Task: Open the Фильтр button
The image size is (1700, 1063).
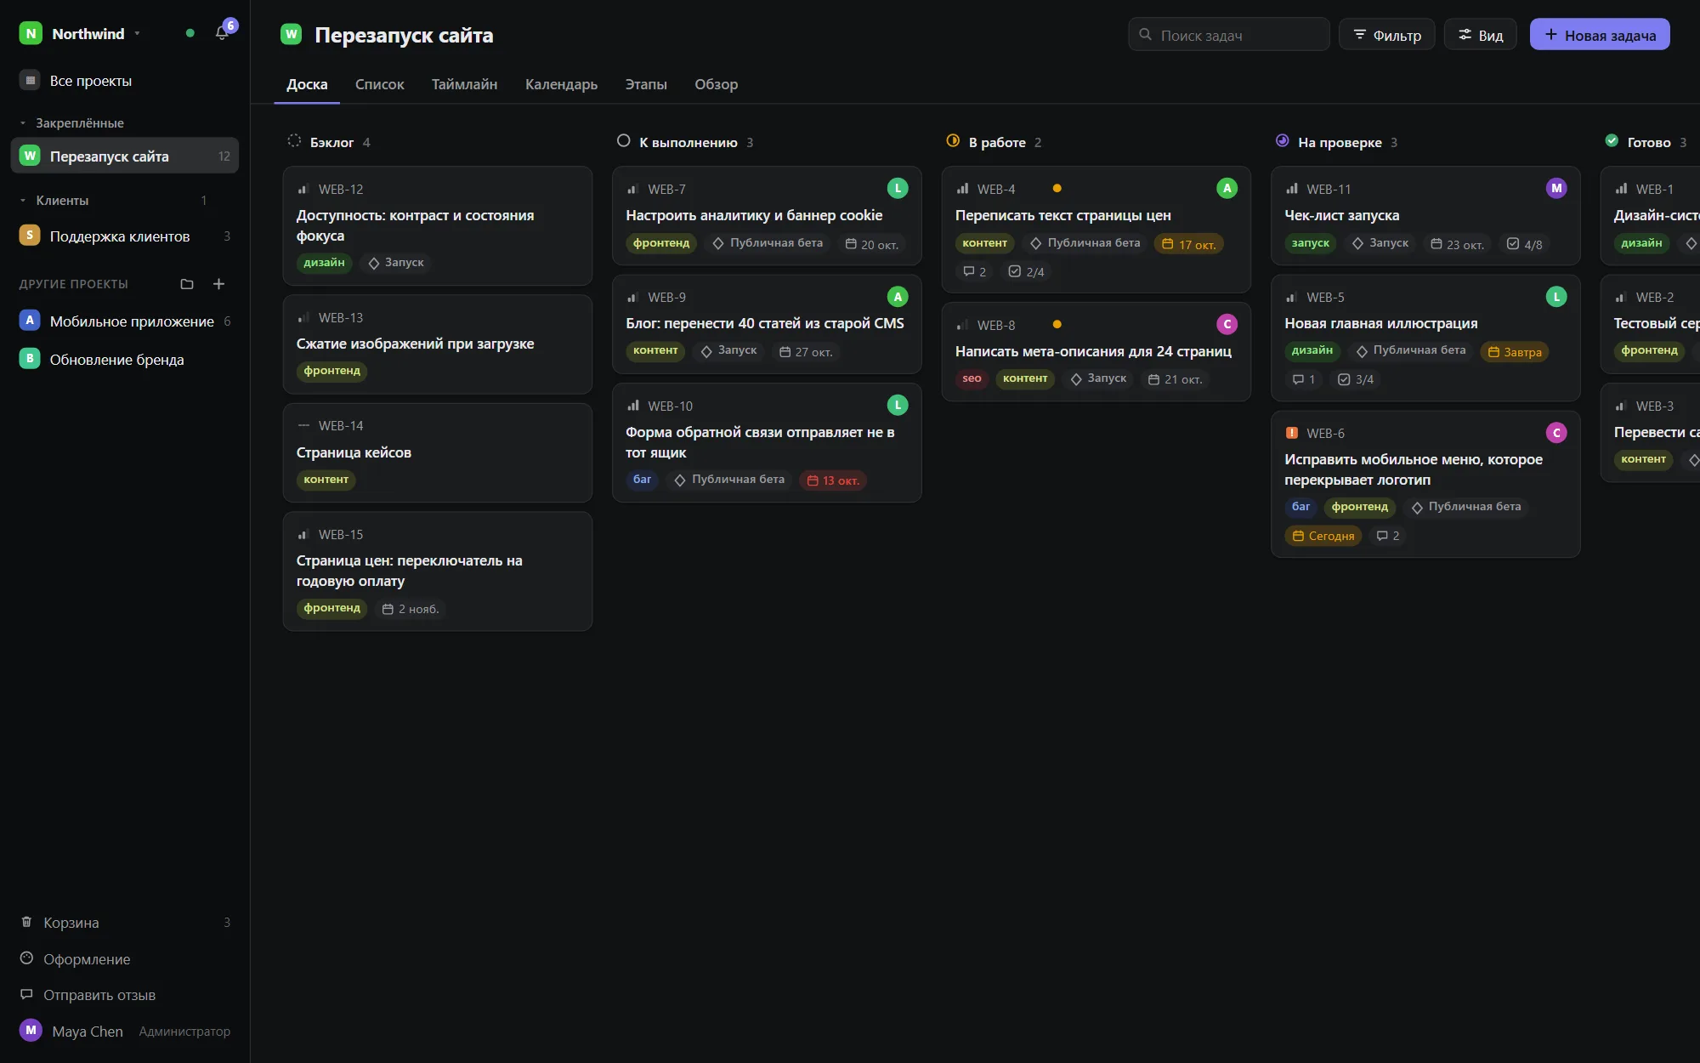Action: point(1386,35)
